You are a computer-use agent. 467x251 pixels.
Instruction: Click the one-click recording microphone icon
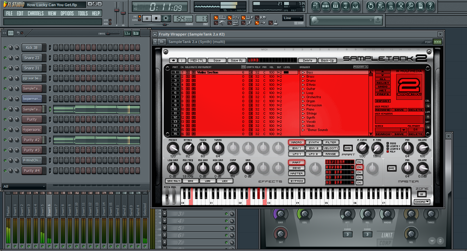coord(411,6)
